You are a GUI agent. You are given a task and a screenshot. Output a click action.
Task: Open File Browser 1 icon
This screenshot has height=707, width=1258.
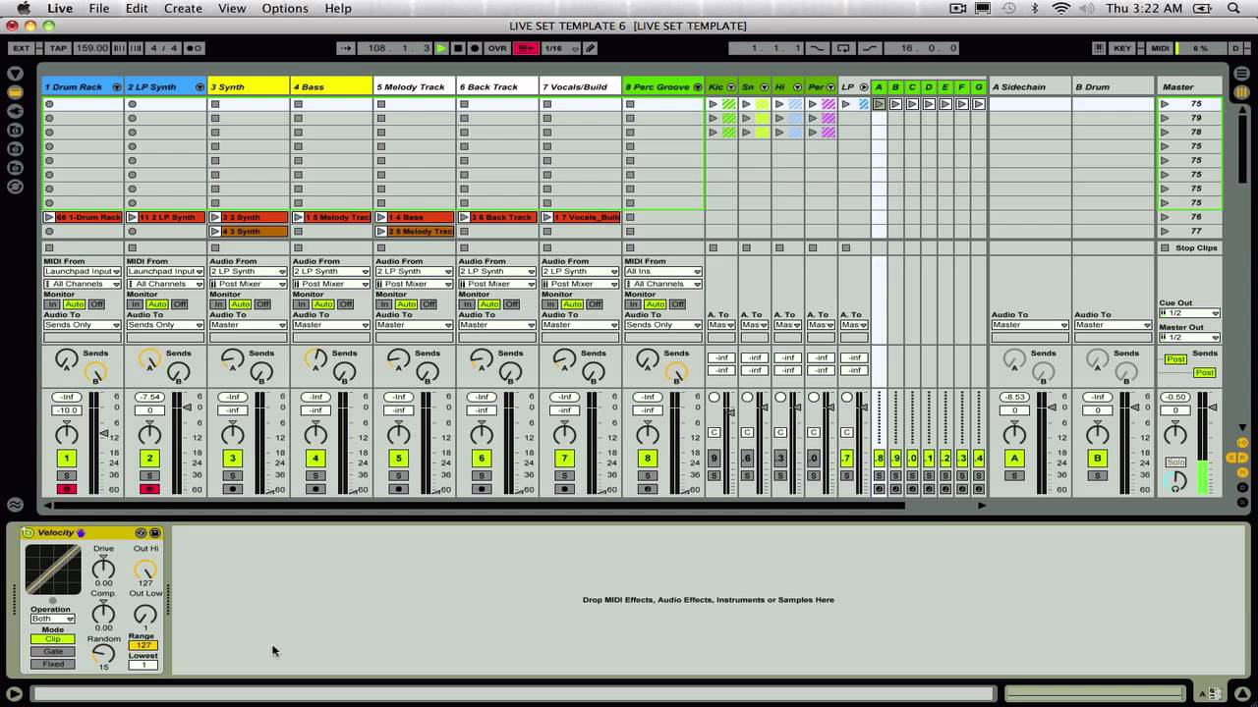(15, 130)
